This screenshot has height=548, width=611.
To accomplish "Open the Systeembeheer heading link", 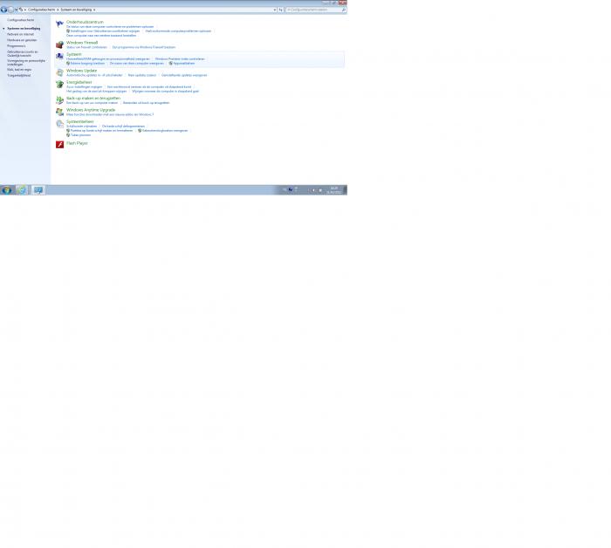I will (80, 121).
